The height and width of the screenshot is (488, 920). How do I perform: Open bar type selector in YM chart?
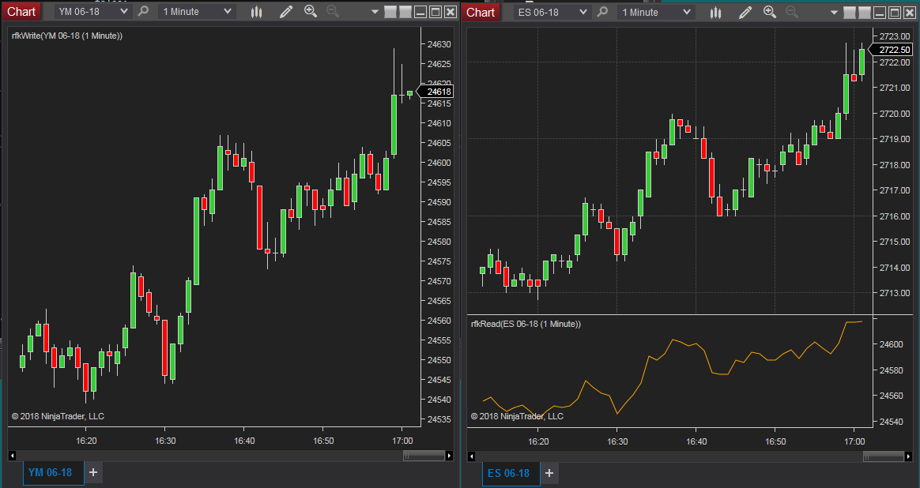pos(256,12)
